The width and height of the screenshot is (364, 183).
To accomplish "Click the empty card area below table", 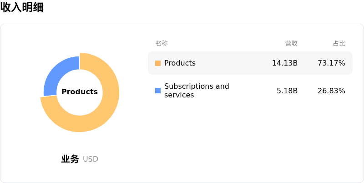I will [250, 141].
